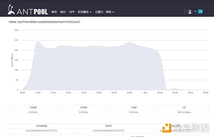Select the 10分钟 hashrate cell
214x137 pixels.
click(33, 112)
